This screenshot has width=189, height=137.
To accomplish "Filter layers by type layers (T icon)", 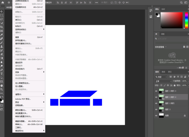I will [178, 77].
